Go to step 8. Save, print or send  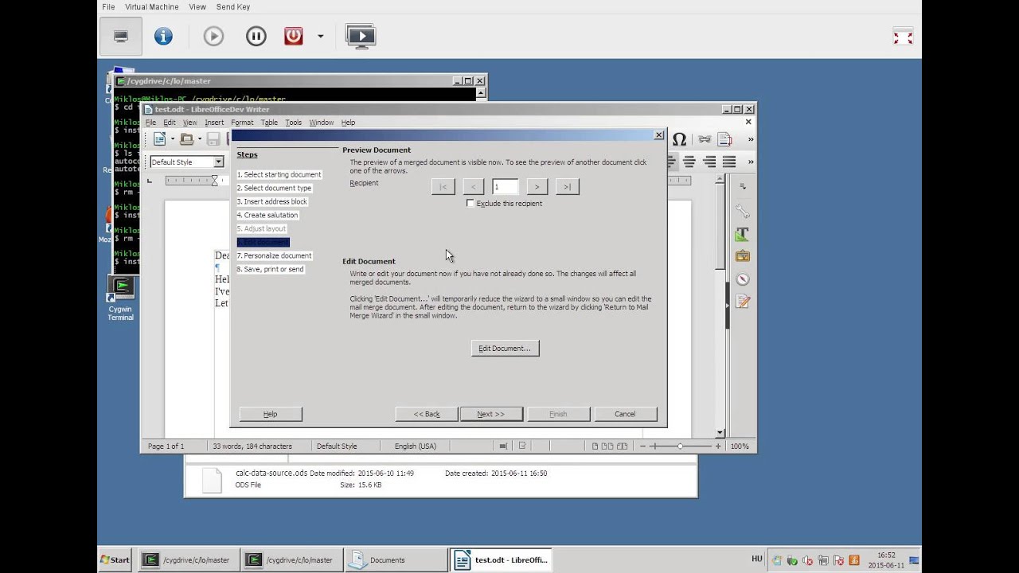270,269
